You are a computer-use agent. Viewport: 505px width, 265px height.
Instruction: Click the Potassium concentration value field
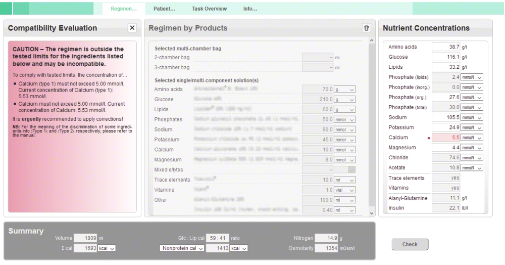point(445,127)
